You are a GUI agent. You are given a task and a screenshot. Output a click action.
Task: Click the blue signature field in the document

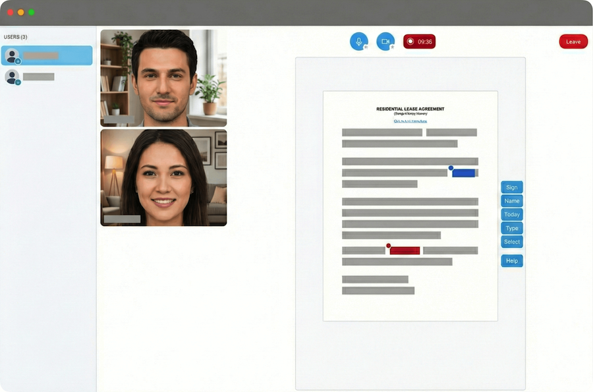click(x=464, y=172)
